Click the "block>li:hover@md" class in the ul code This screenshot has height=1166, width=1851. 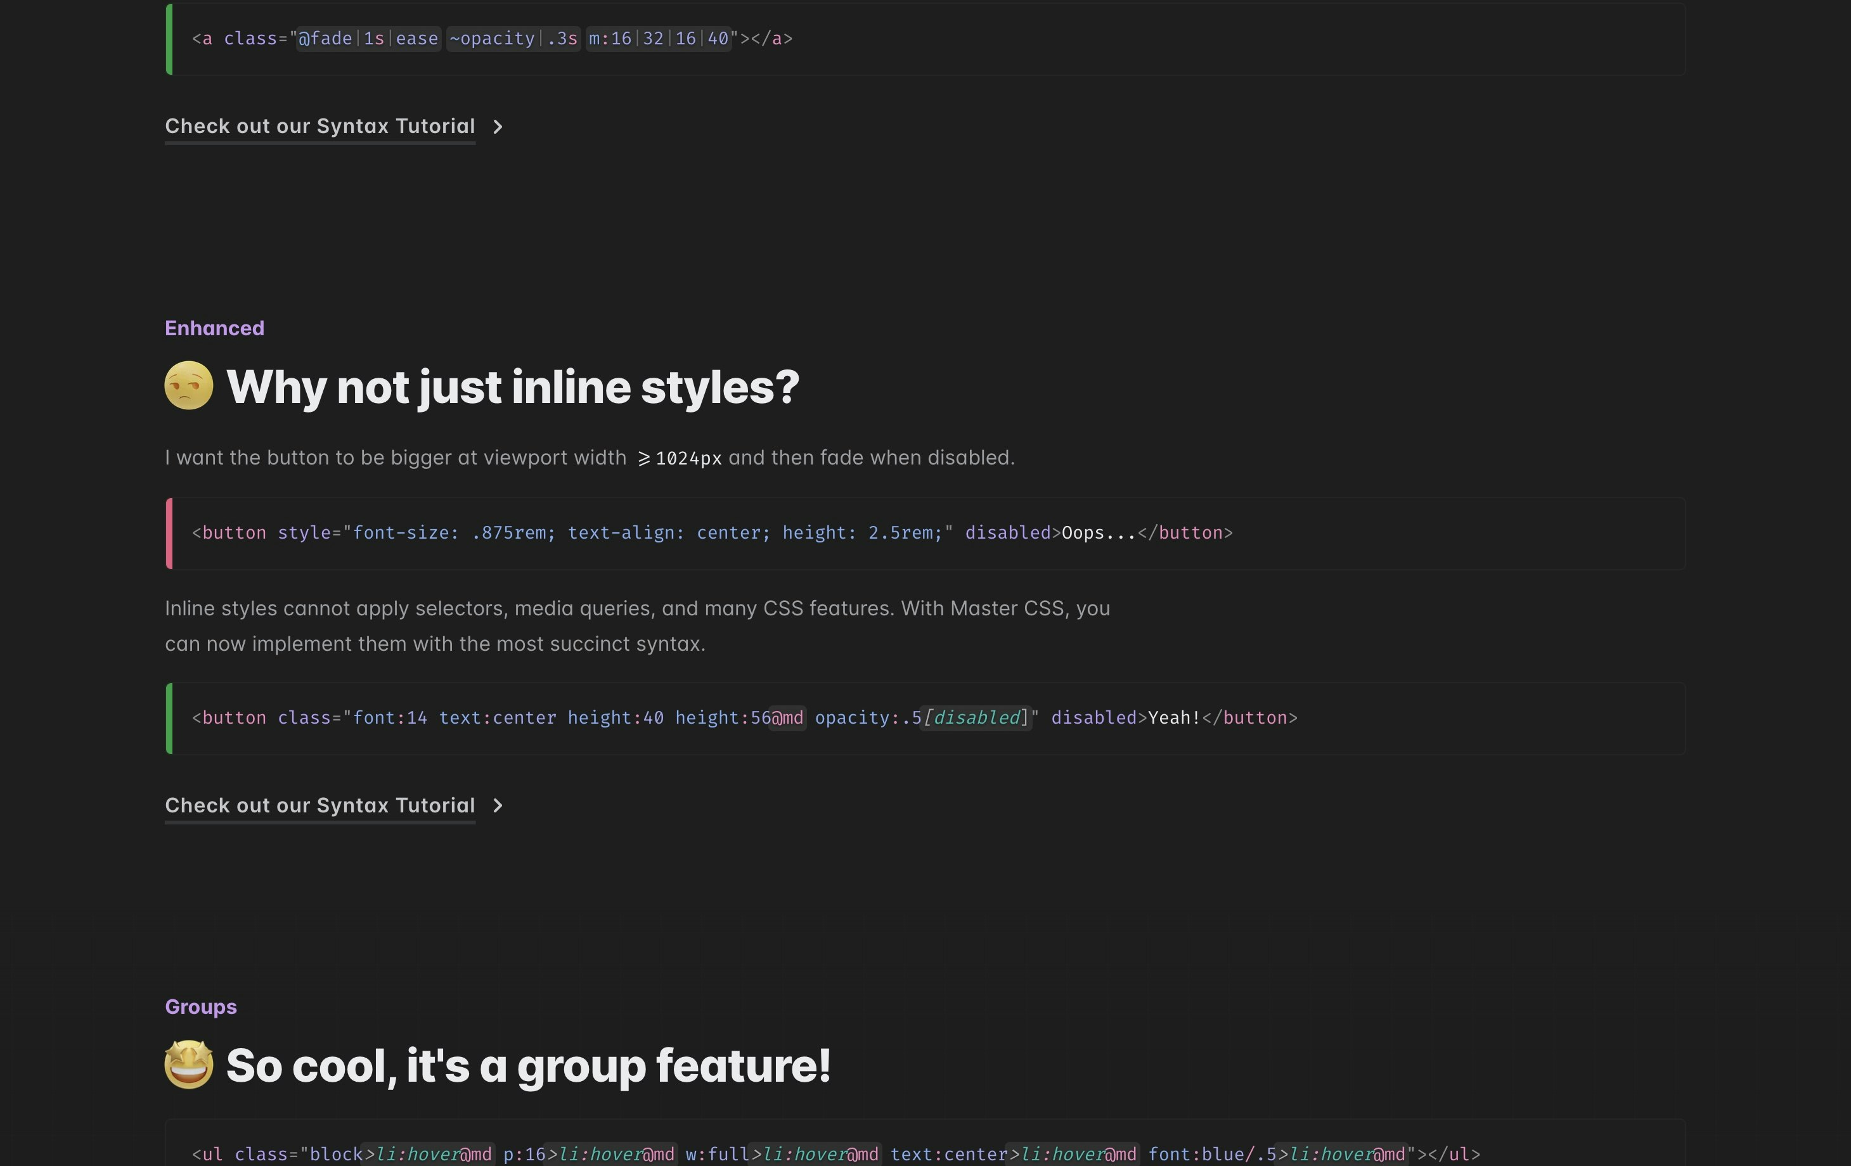(401, 1155)
